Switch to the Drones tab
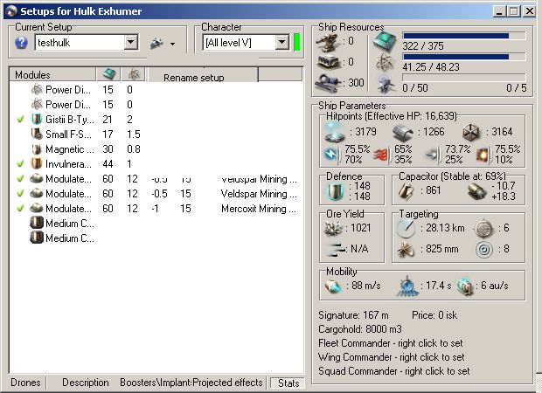This screenshot has width=542, height=393. [x=24, y=383]
